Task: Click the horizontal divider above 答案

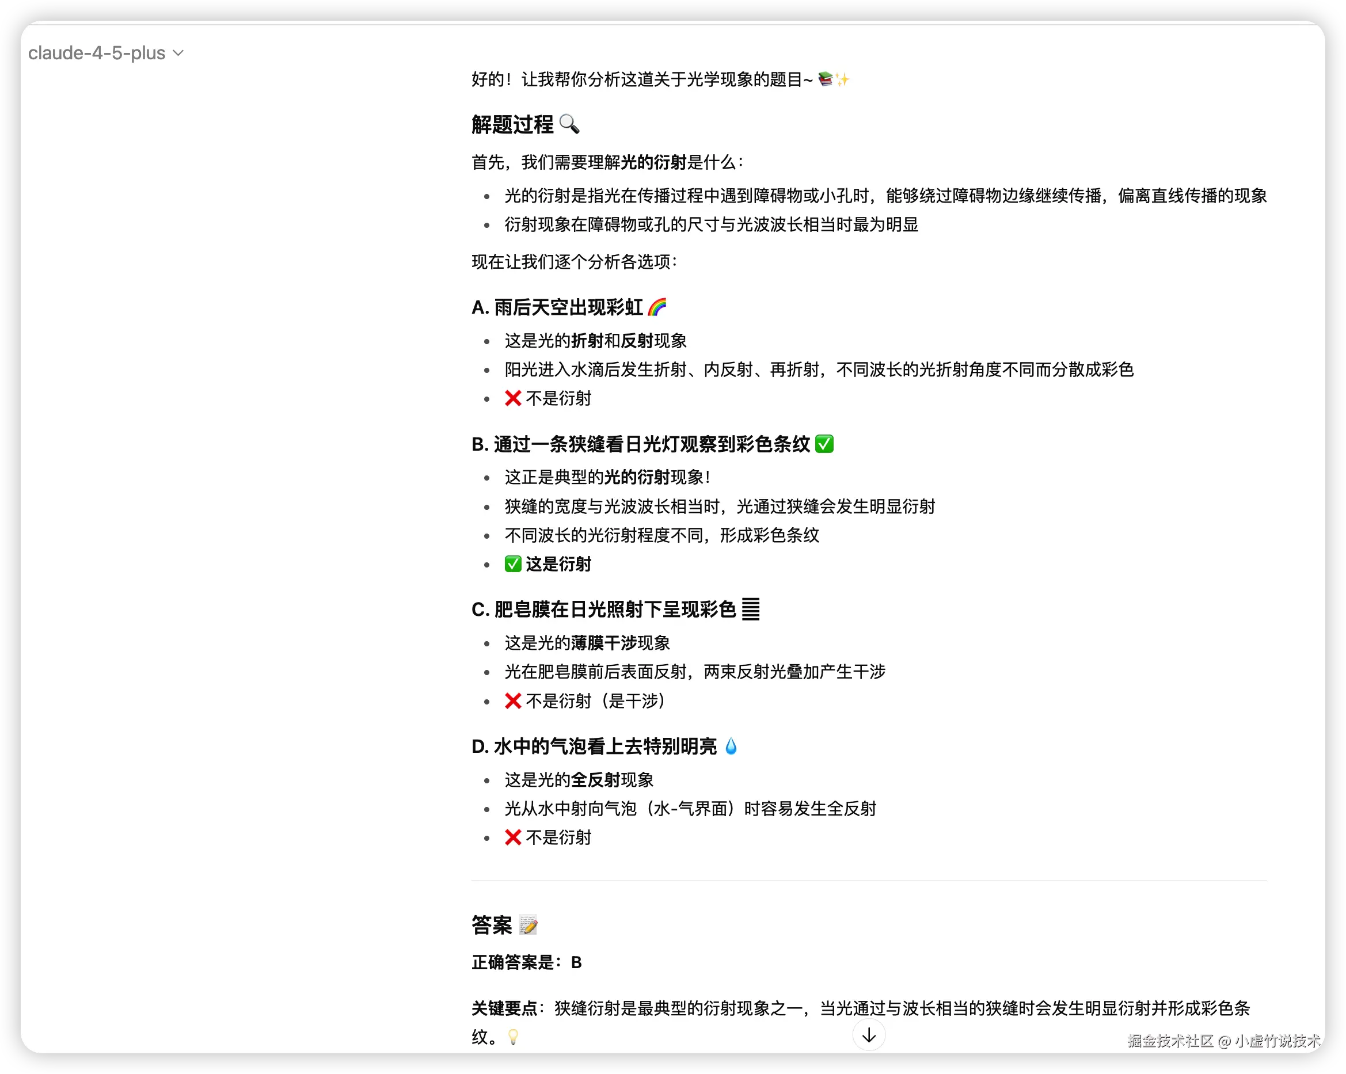Action: [x=868, y=880]
